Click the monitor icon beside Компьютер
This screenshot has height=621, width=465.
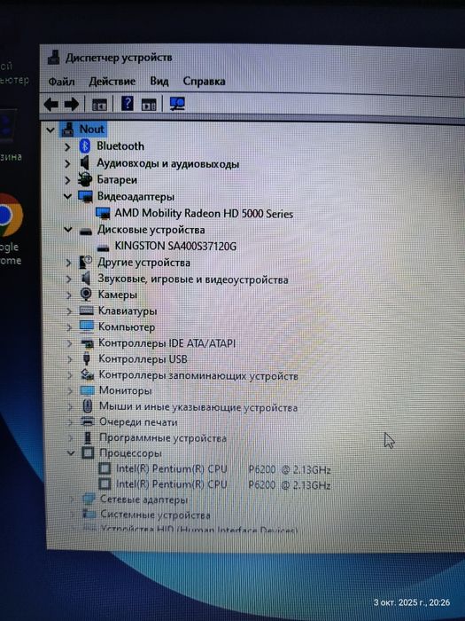(86, 326)
